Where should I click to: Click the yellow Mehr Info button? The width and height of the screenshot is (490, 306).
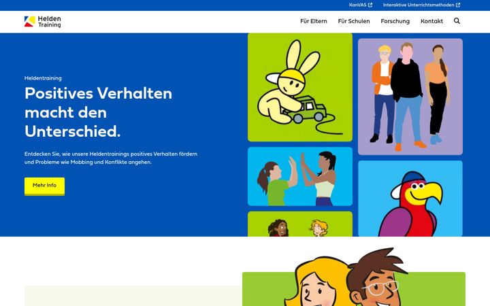click(x=45, y=186)
